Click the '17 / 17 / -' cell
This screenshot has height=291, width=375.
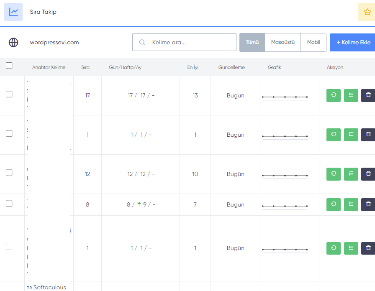(141, 96)
